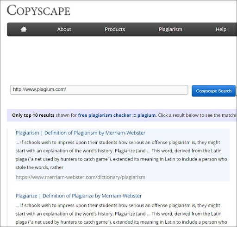Viewport: 237px width, 227px height.
Task: Click the snippet text under the Plagiarize result
Action: 121,214
